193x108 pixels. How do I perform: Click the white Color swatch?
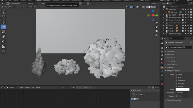coord(182,89)
